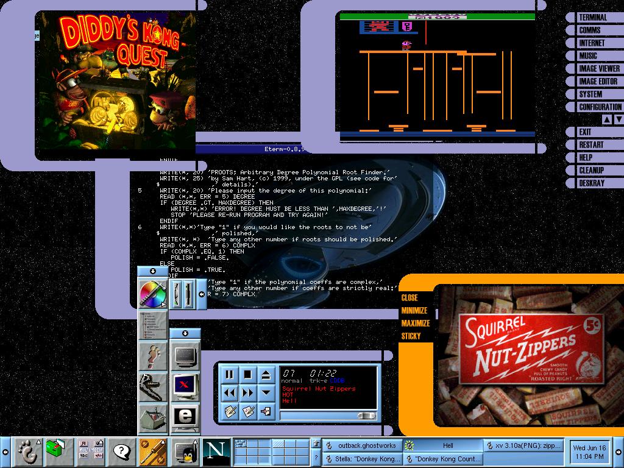This screenshot has width=624, height=468.
Task: Hide panel using right edge arrow
Action: click(x=619, y=452)
